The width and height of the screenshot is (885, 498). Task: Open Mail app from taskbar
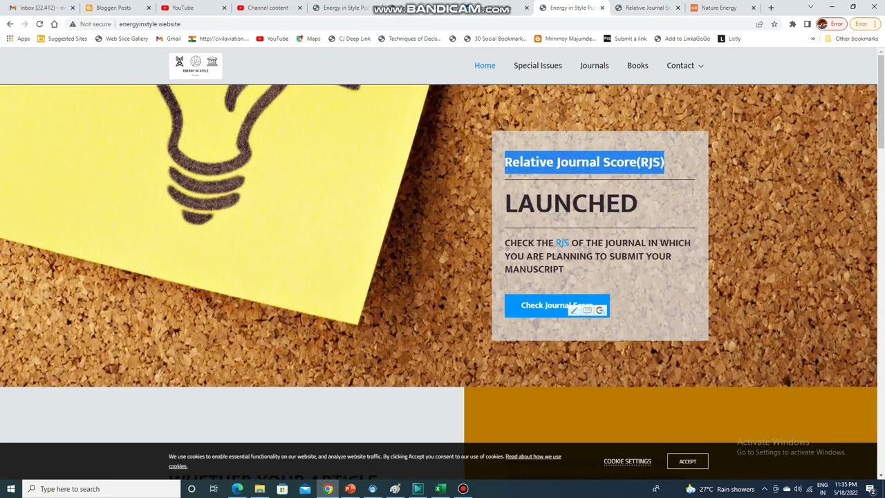305,489
